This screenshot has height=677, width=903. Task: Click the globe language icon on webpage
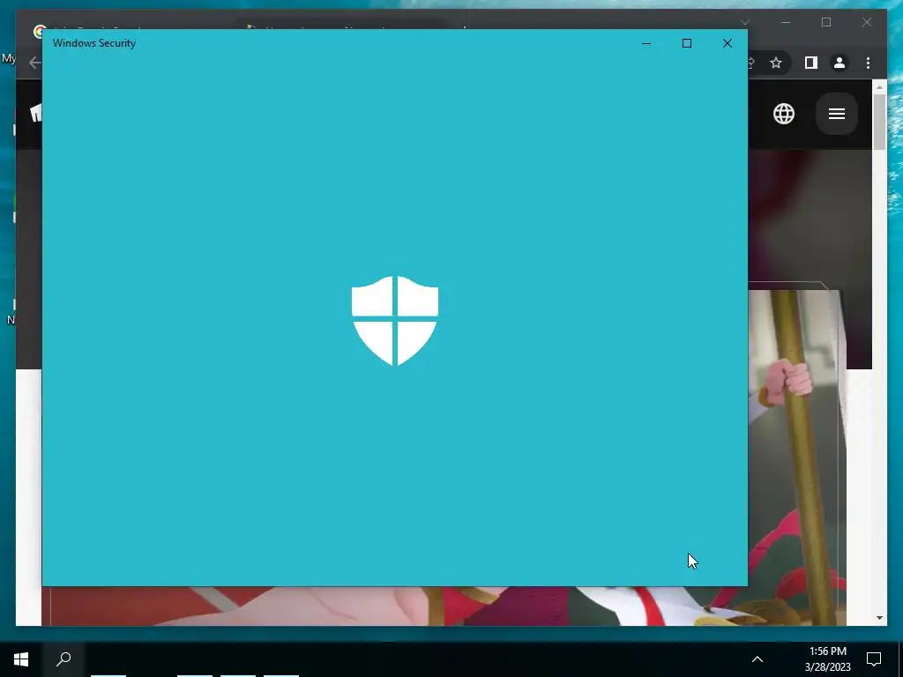click(784, 114)
